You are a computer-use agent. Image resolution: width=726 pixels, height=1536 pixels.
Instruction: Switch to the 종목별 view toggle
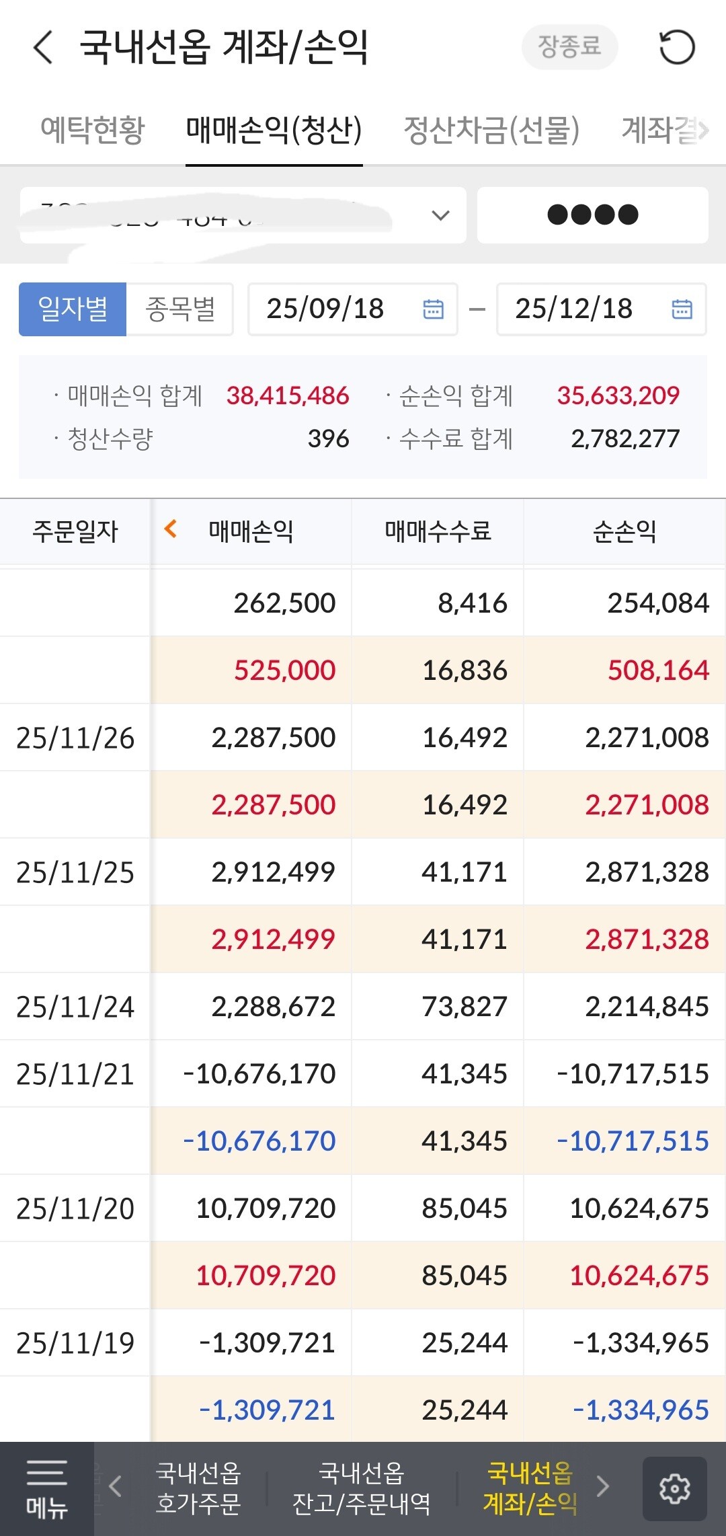pyautogui.click(x=180, y=309)
